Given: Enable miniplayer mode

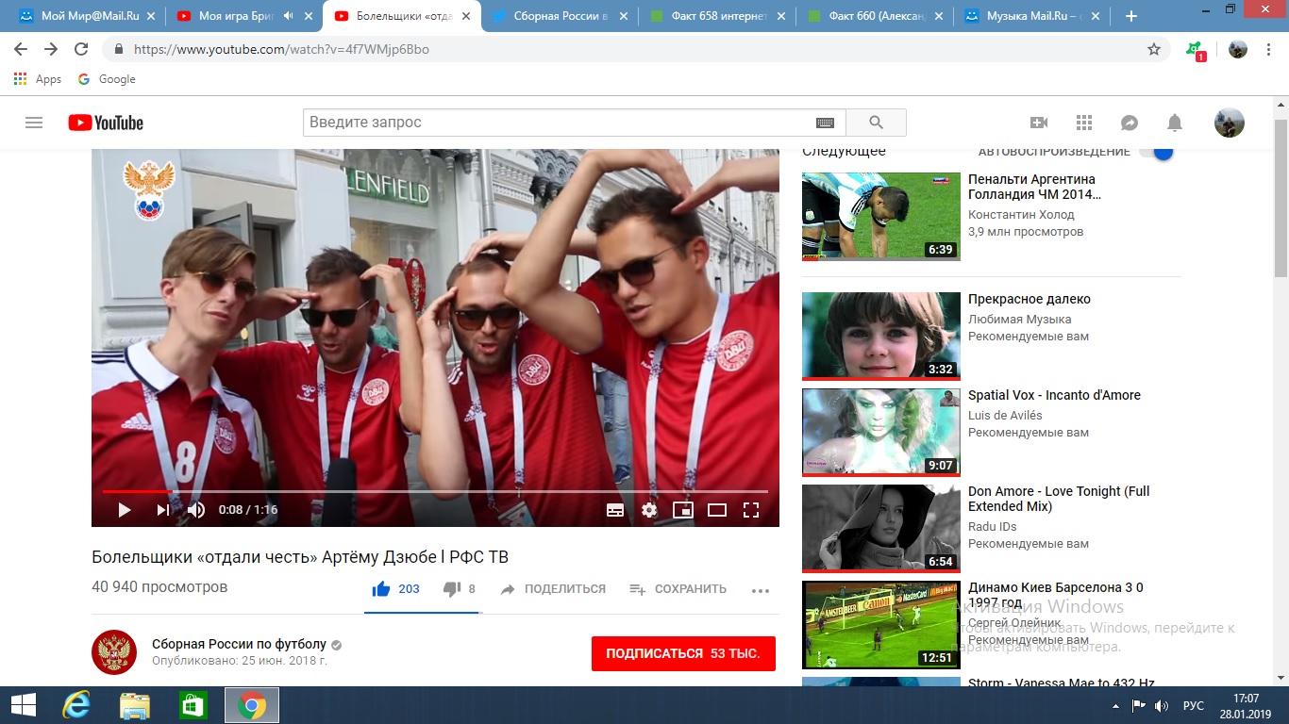Looking at the screenshot, I should pos(683,510).
